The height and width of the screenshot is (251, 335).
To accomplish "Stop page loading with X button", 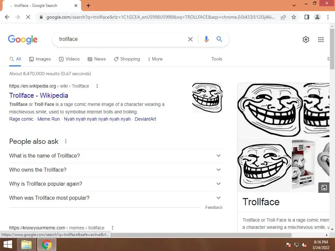I will [28, 17].
